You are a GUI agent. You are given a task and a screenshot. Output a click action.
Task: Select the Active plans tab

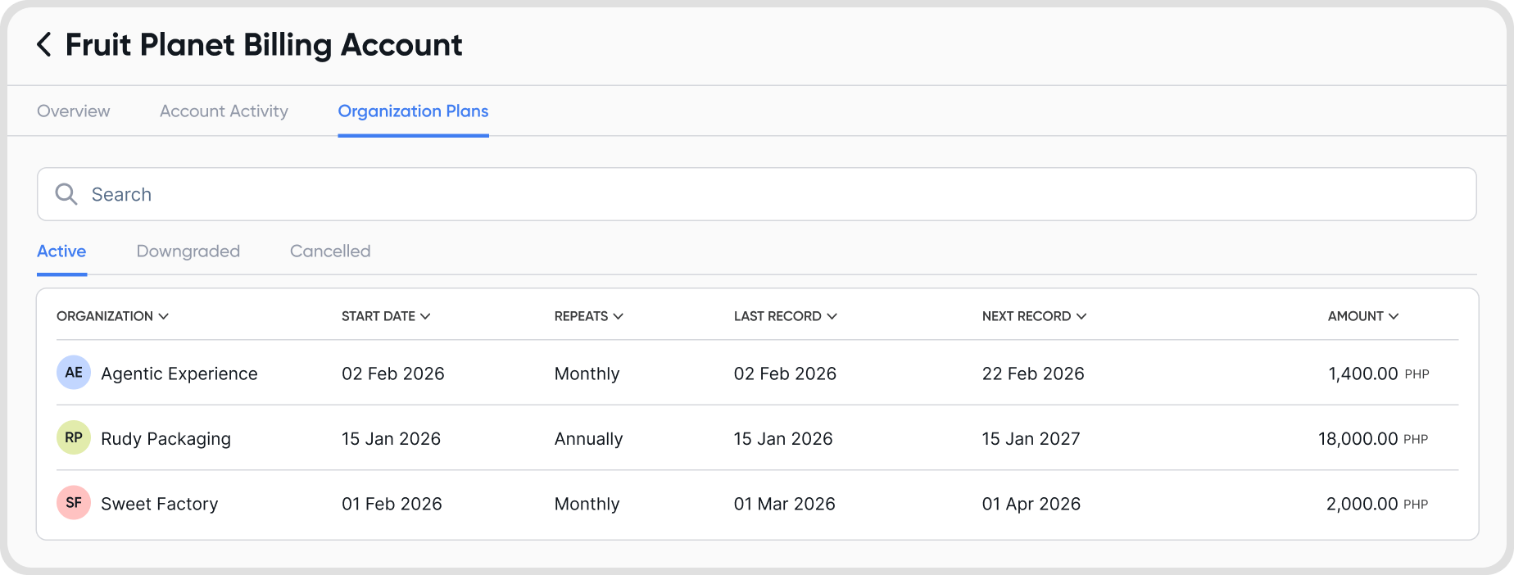point(61,251)
